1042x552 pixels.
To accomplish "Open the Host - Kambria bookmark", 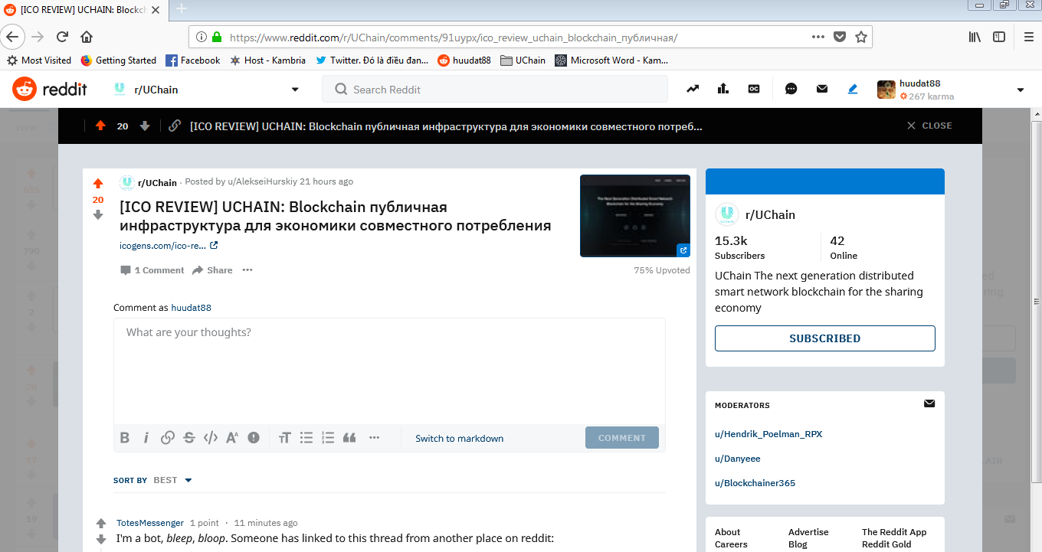I will [x=267, y=60].
